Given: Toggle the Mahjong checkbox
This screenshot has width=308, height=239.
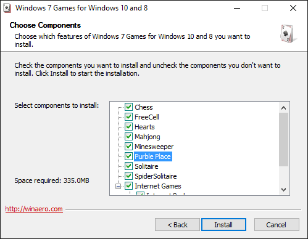Looking at the screenshot, I should click(x=128, y=137).
